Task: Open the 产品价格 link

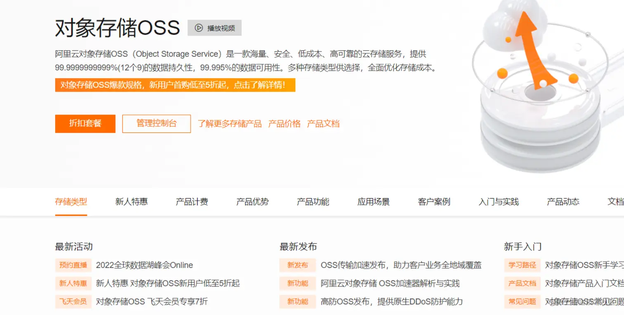Action: click(x=284, y=124)
